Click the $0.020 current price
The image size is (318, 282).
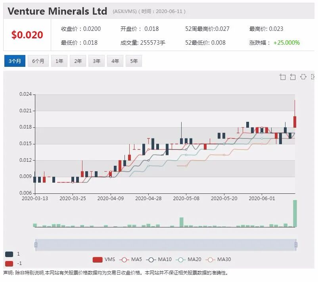point(27,35)
